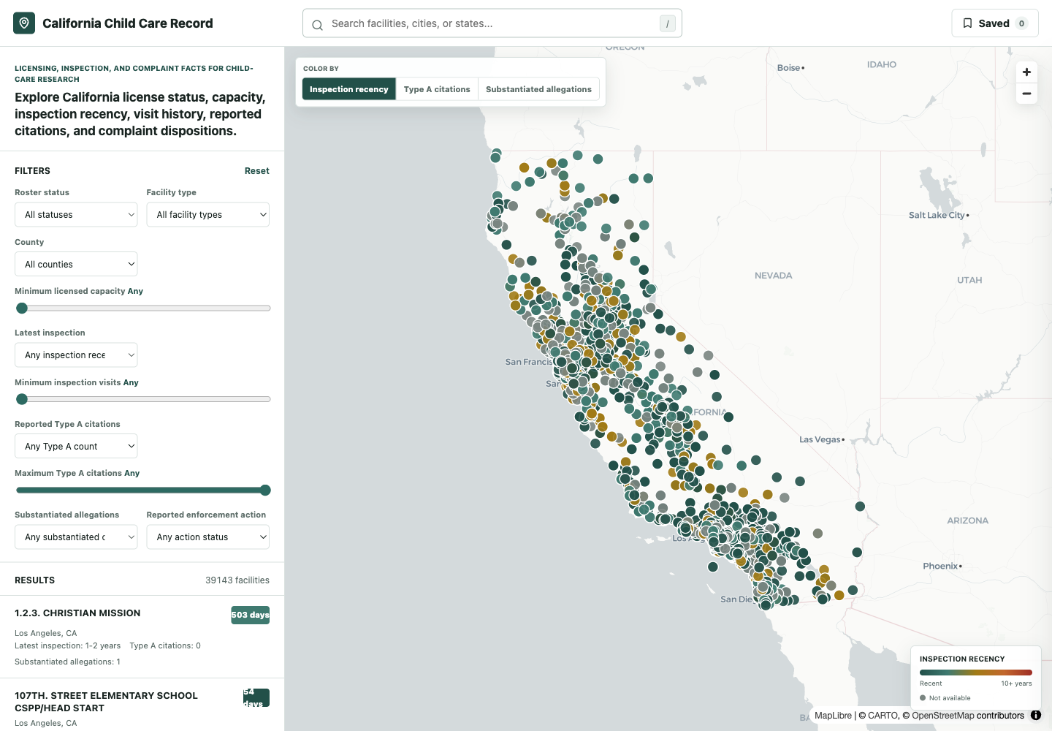Open the Roster status dropdown

76,215
